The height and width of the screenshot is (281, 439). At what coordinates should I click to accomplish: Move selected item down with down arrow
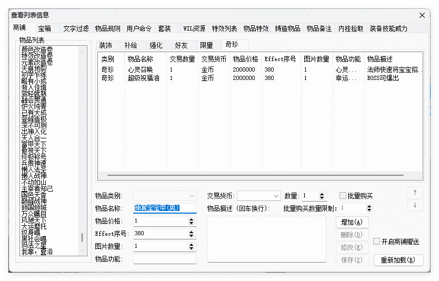[x=415, y=205]
